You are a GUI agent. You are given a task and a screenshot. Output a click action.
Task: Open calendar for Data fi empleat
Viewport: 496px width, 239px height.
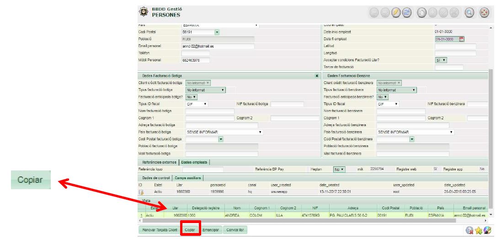[x=461, y=39]
